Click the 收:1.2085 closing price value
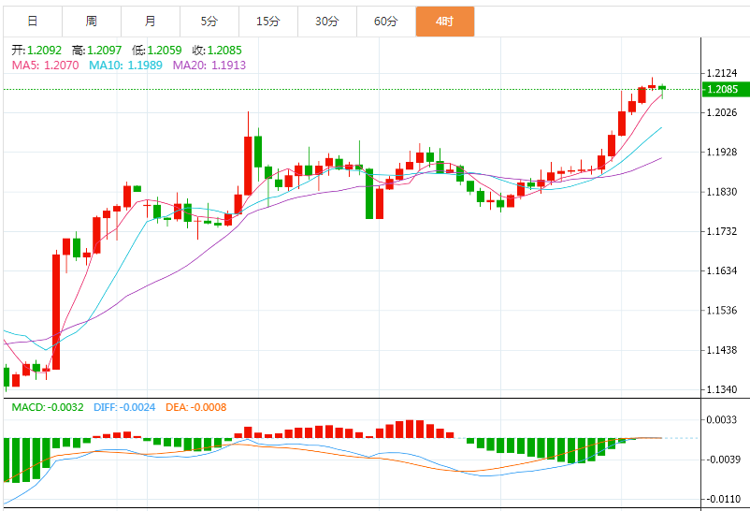 pos(217,50)
